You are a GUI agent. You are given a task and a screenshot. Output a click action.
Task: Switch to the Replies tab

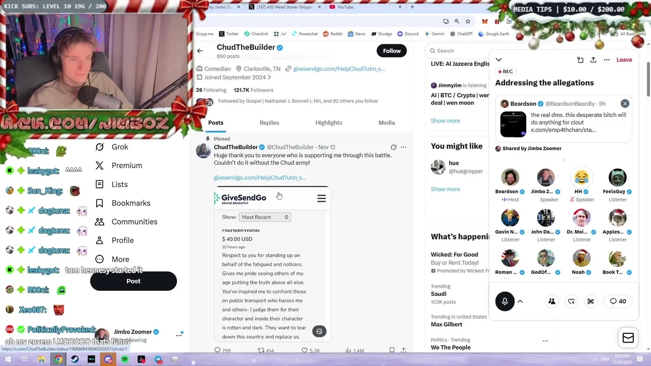pos(270,123)
